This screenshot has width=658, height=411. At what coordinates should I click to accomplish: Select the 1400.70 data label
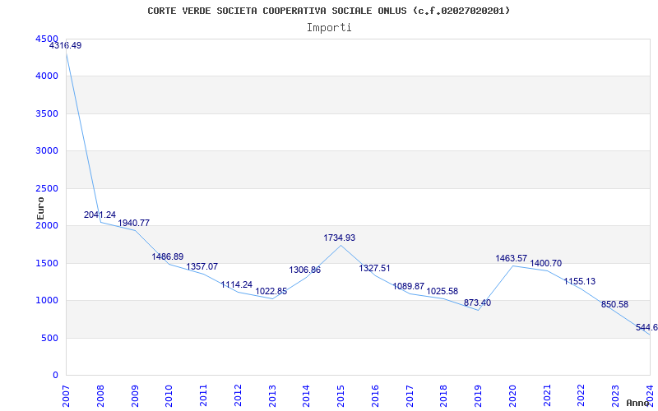pos(546,263)
